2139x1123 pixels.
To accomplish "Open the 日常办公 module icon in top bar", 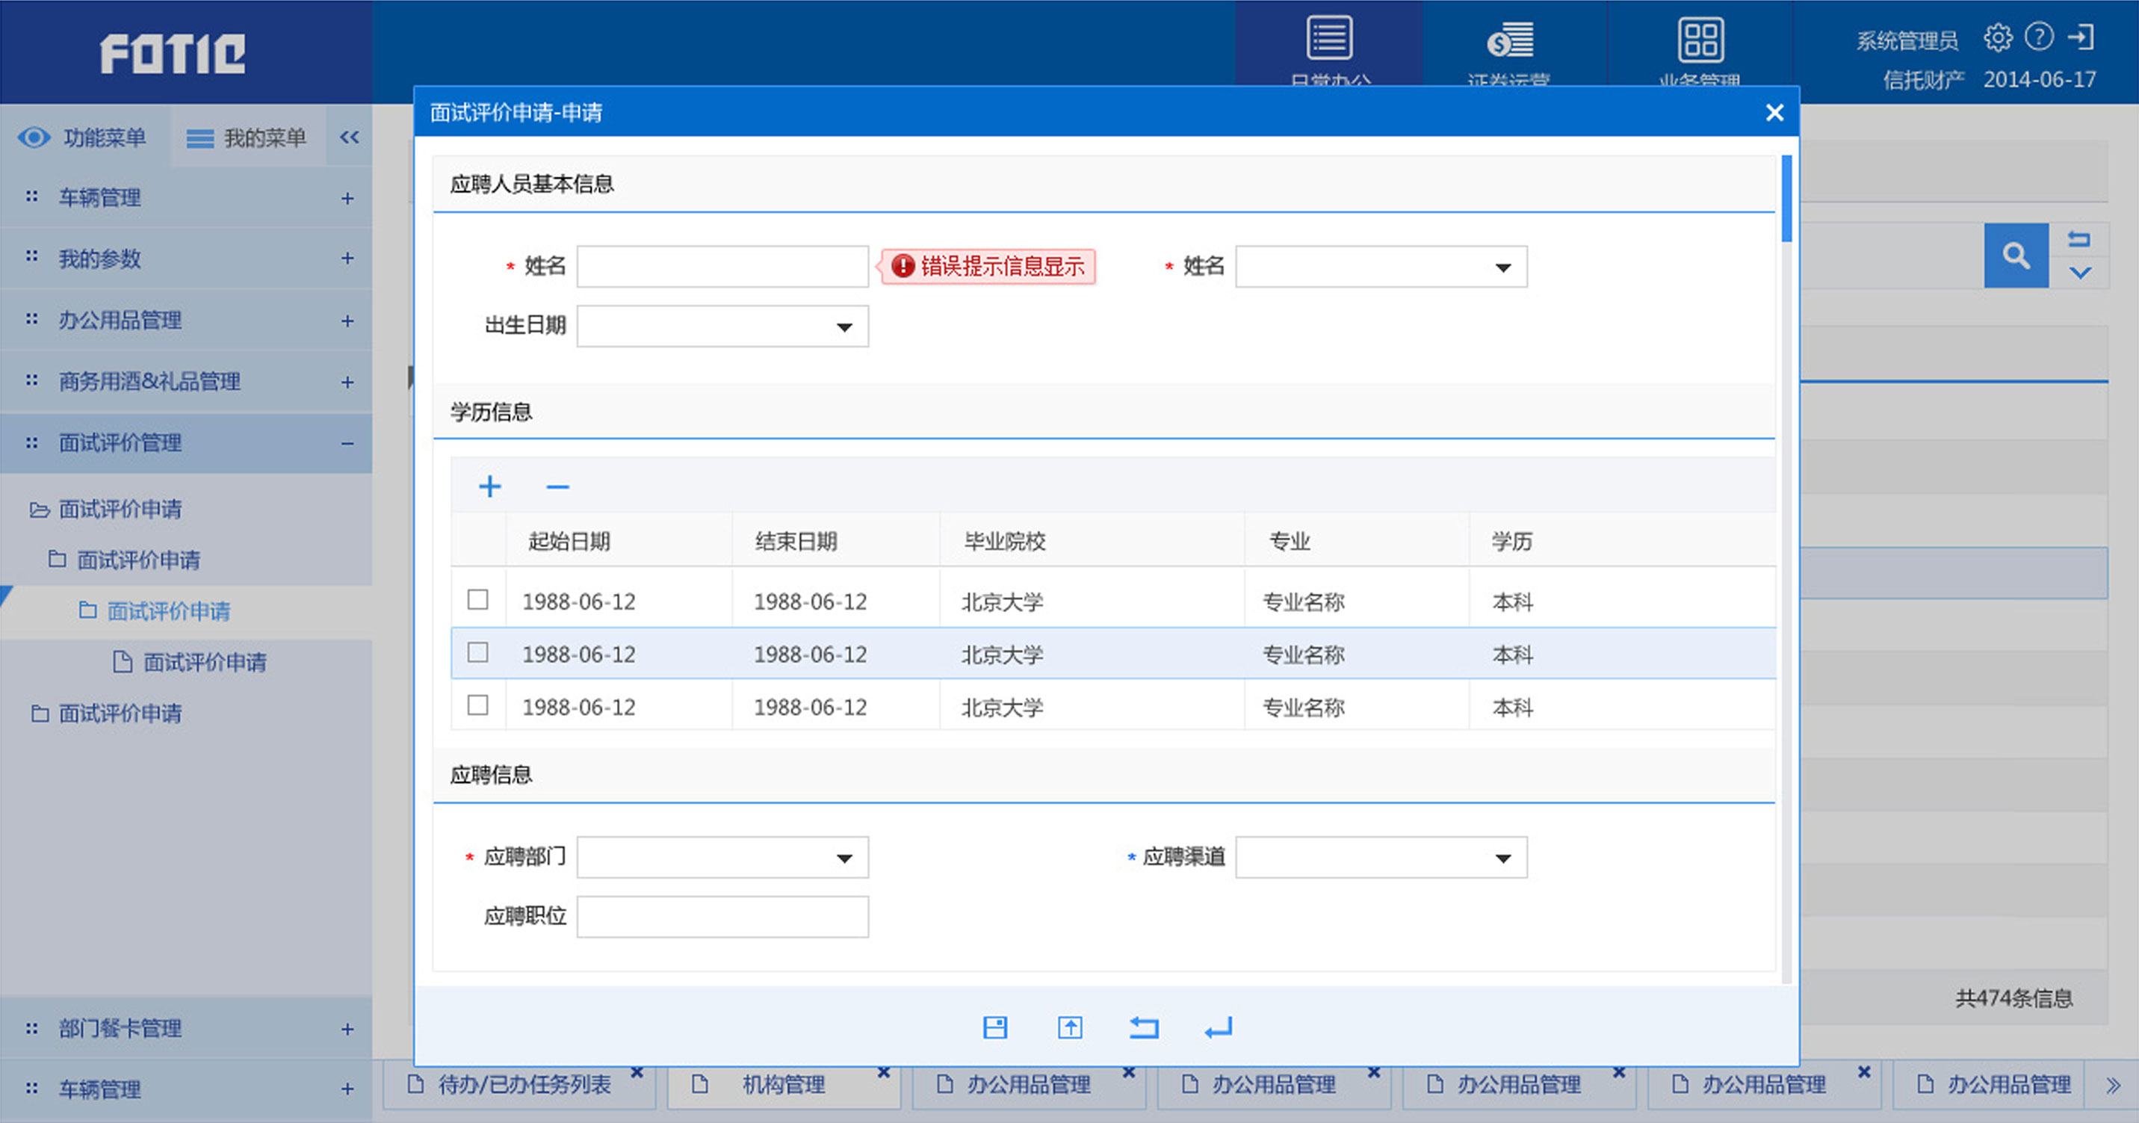I will click(x=1329, y=37).
